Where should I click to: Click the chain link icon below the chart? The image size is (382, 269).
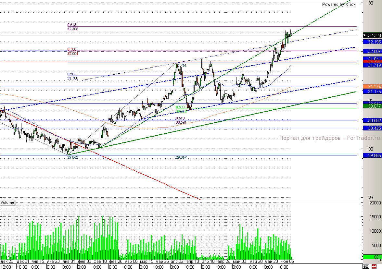366,266
